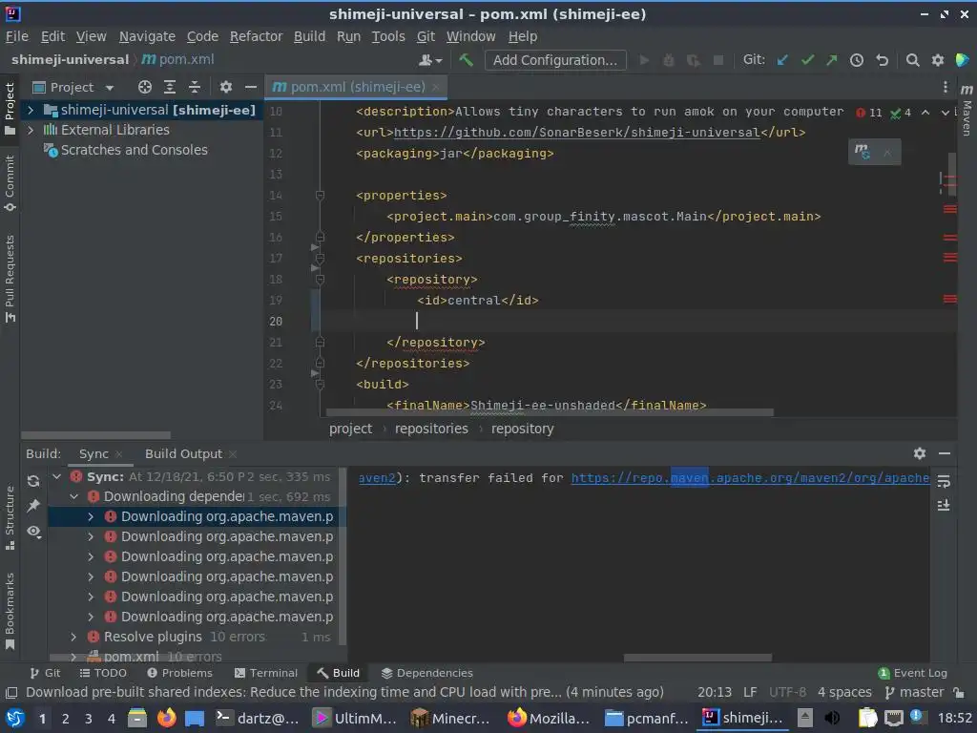Click Add Configuration... button
Screen dimensions: 977x733
pos(555,60)
